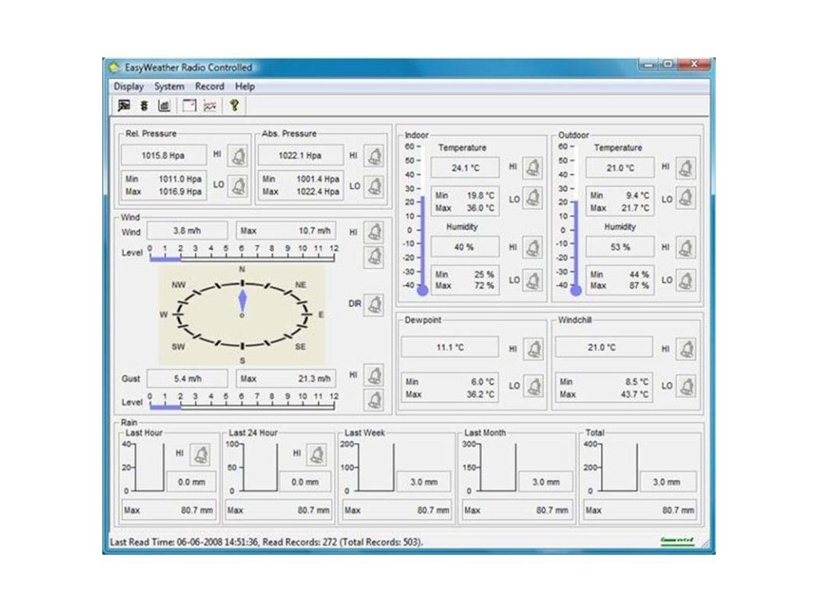Click the bar chart toolbar icon
This screenshot has height=613, width=818.
[164, 105]
